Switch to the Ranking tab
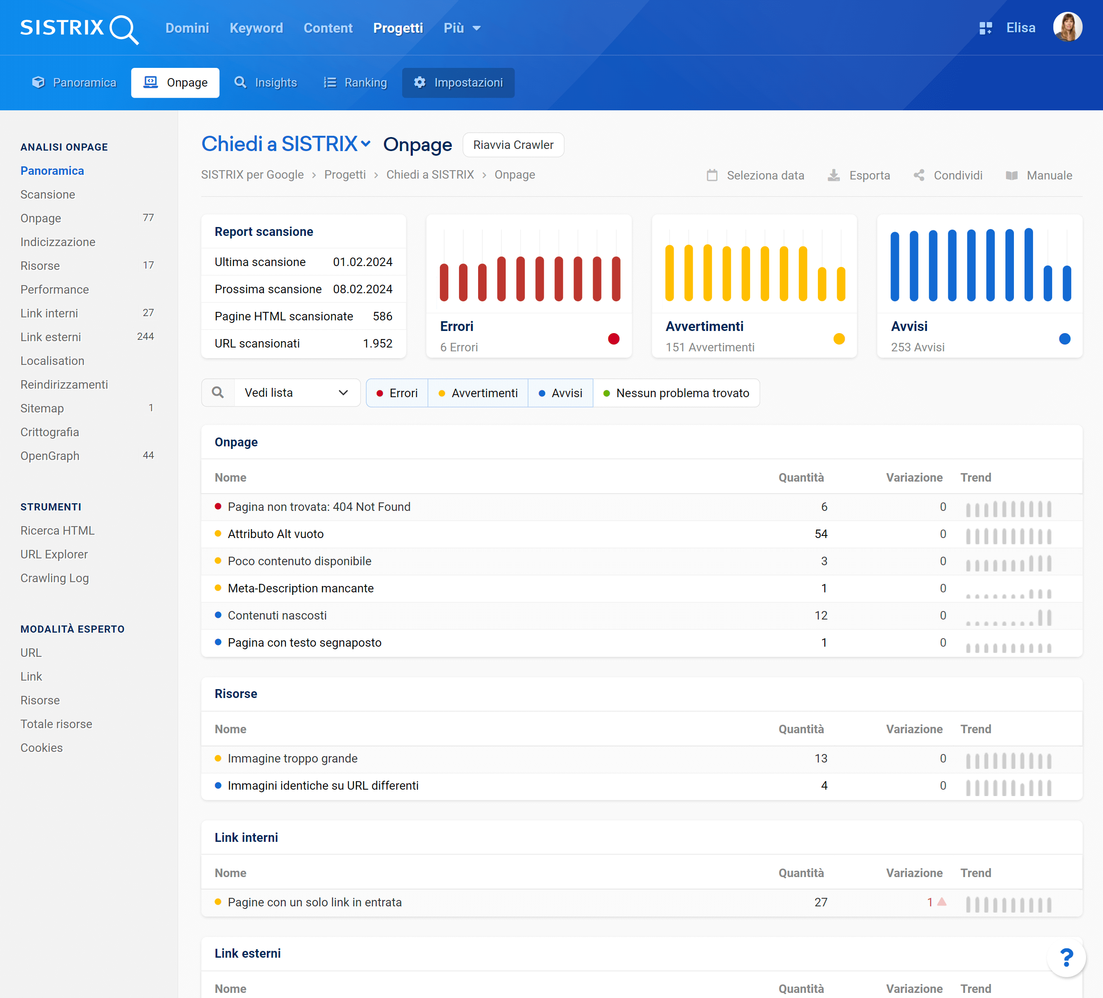Screen dimensions: 1103x998 (356, 83)
